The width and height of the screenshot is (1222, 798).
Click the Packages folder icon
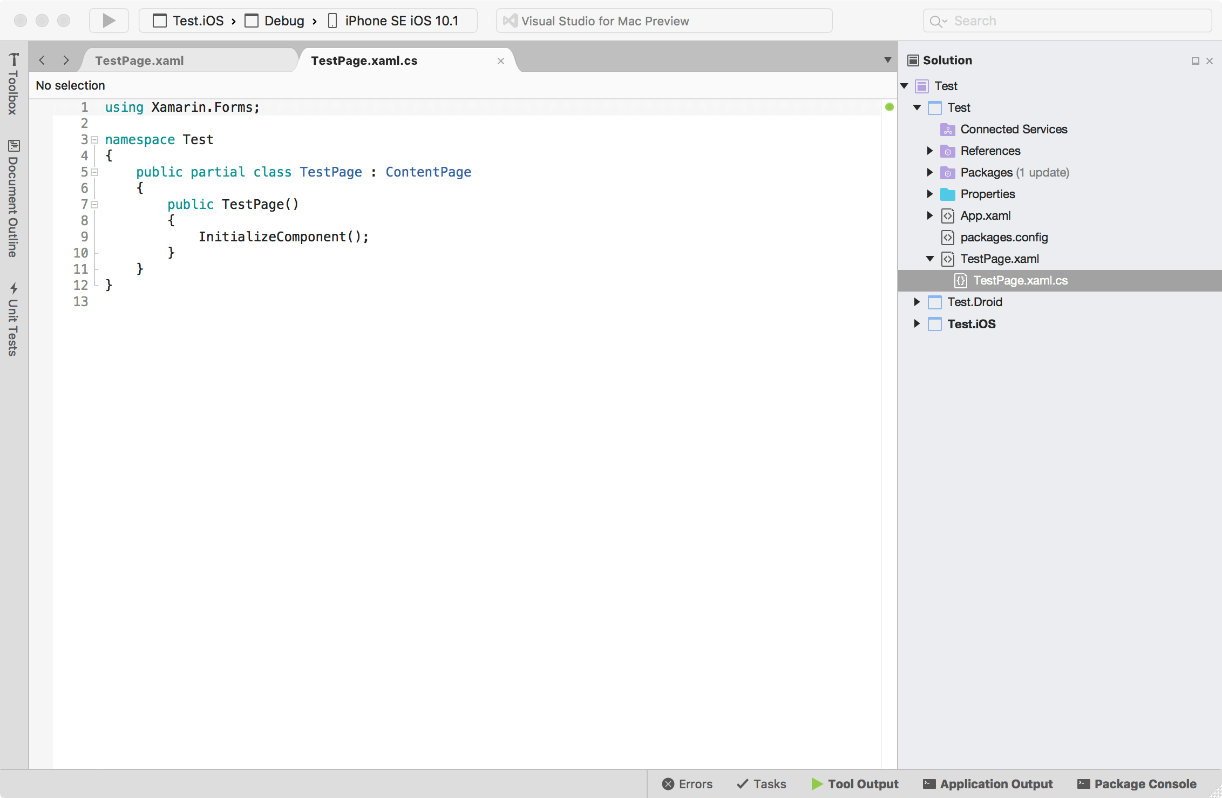click(947, 172)
